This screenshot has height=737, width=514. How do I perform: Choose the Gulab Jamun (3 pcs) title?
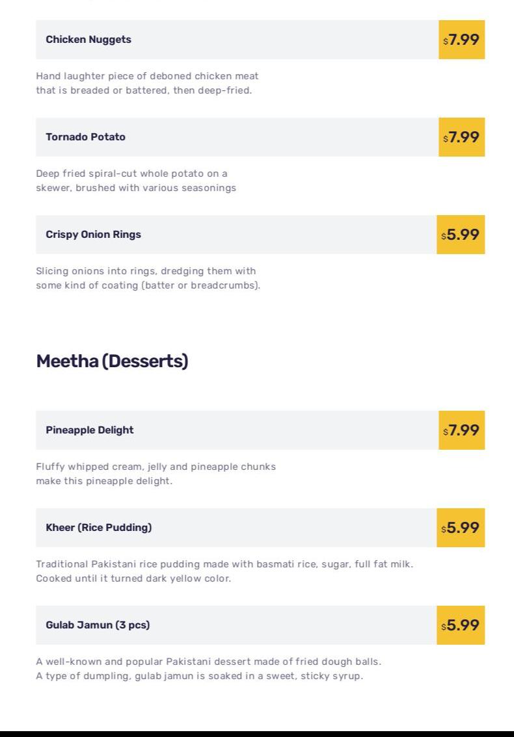tap(98, 625)
